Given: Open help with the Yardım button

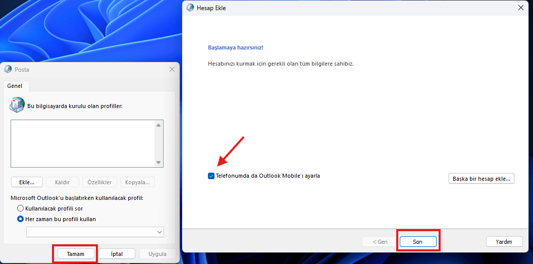Looking at the screenshot, I should 504,242.
